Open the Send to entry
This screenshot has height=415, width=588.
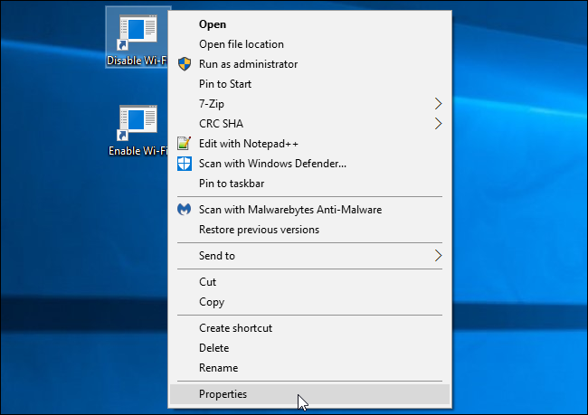click(309, 256)
